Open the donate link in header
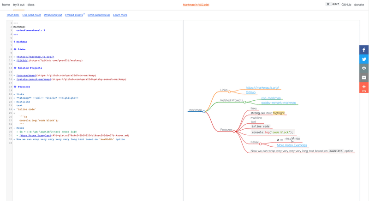 point(359,5)
